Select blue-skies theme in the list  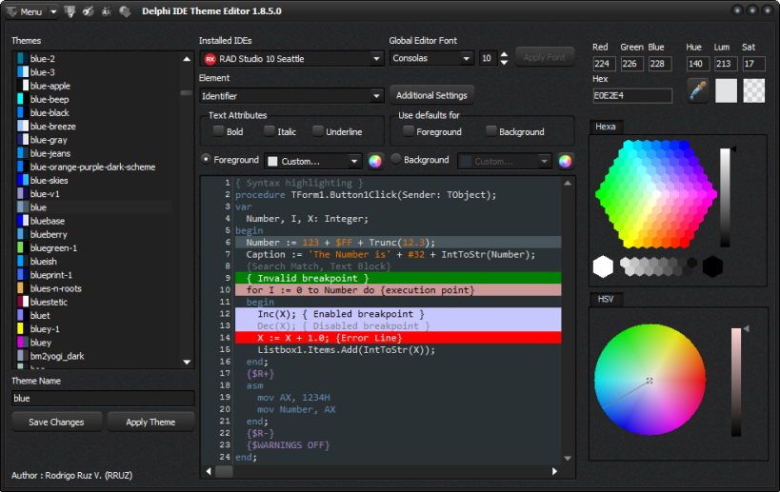[x=49, y=180]
